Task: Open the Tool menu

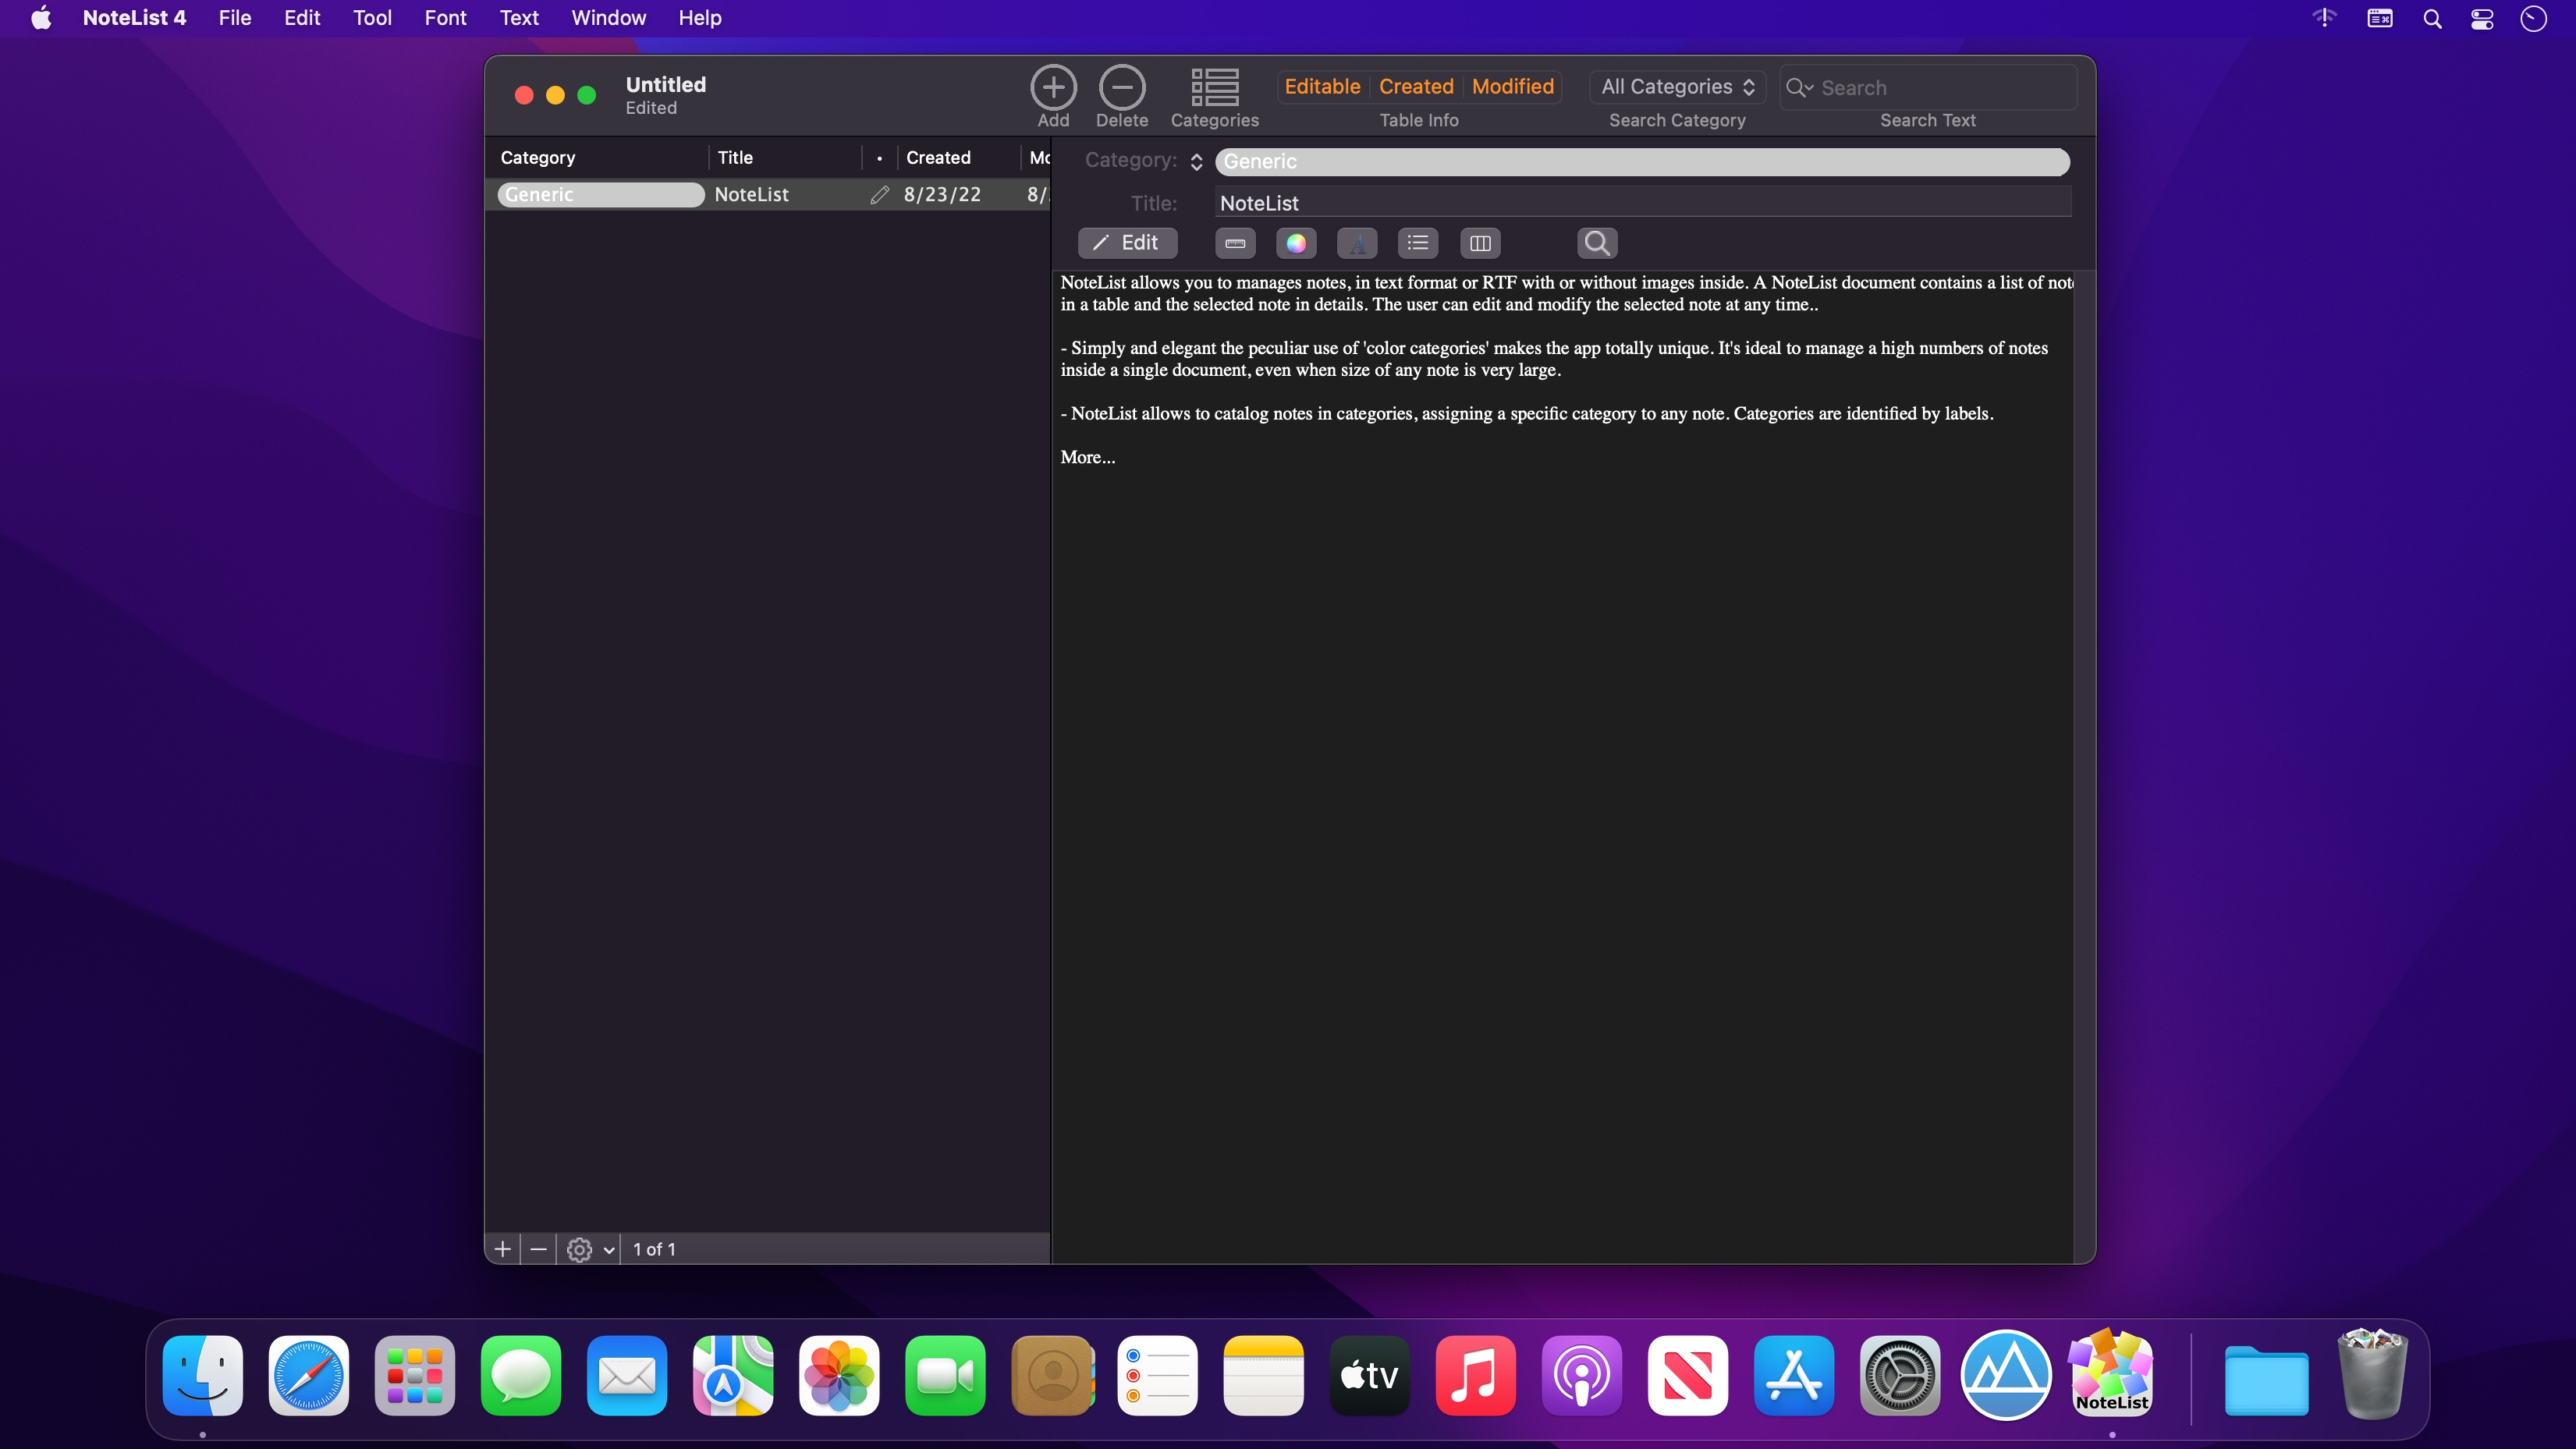Action: click(x=372, y=18)
